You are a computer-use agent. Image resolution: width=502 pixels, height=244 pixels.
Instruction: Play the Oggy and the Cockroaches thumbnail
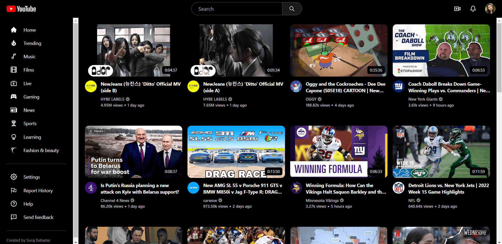click(x=339, y=50)
